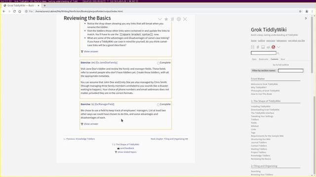Open a new browser tab
The image size is (316, 177).
click(x=45, y=5)
